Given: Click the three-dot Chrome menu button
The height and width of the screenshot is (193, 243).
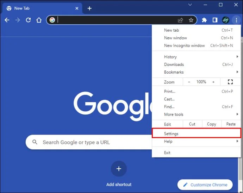Looking at the screenshot, I should (236, 20).
